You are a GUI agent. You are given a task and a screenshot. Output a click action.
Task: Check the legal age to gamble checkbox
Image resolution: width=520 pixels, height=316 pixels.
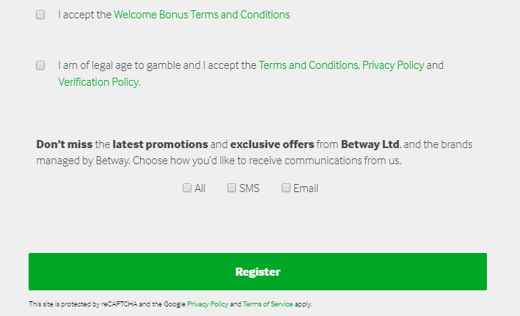click(x=40, y=65)
